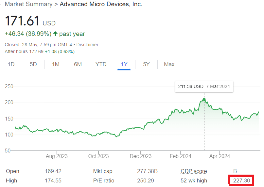This screenshot has width=264, height=187.
Task: Show the 5Y price history
Action: 146,64
